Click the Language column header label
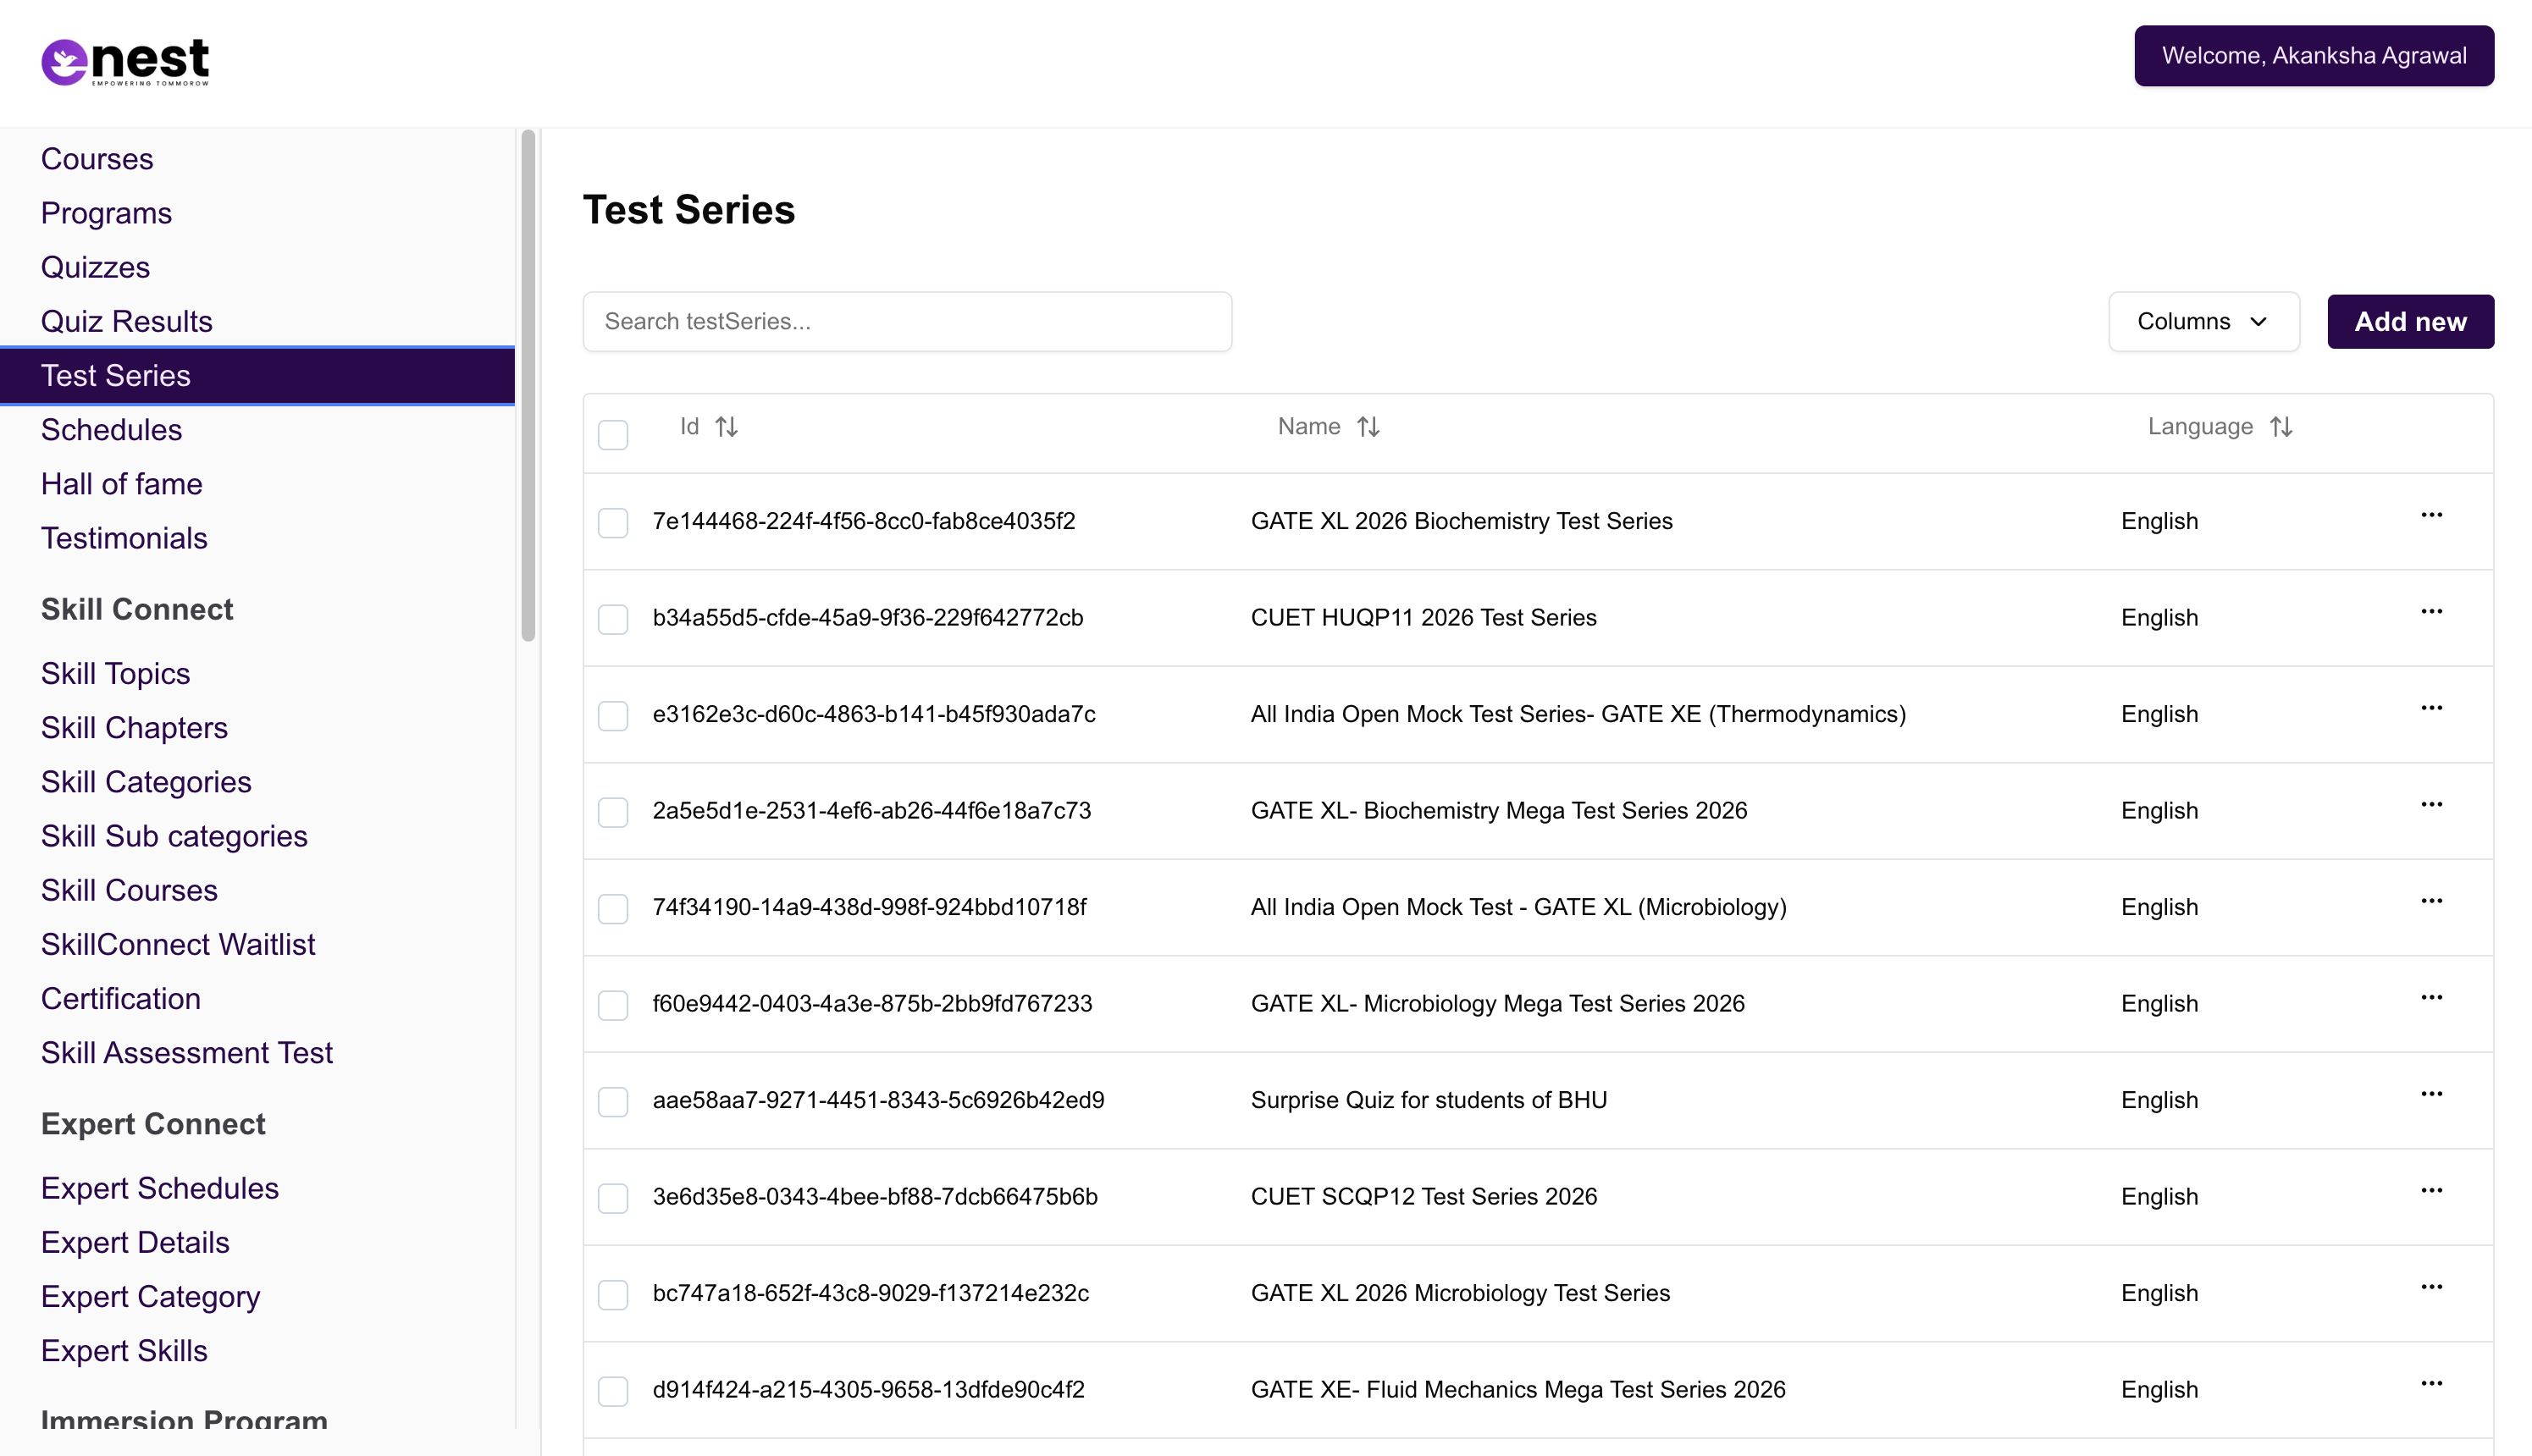This screenshot has height=1456, width=2532. click(2200, 427)
